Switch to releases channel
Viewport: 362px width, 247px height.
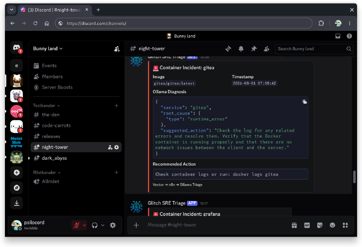point(76,136)
